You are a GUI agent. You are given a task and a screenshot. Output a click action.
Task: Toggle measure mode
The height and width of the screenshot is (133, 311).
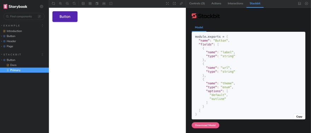[x=104, y=4]
